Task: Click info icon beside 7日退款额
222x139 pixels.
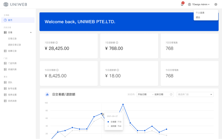Action: click(x=117, y=43)
